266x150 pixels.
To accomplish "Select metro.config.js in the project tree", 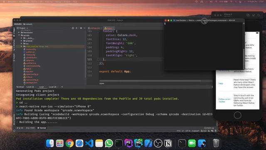I will click(32, 80).
